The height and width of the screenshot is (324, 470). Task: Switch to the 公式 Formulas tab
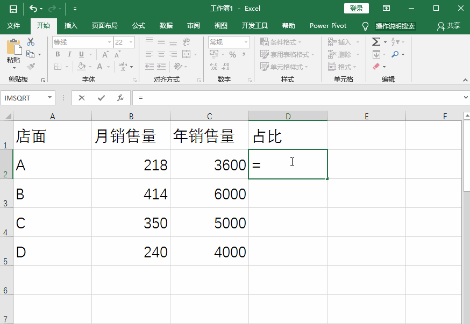pos(139,26)
